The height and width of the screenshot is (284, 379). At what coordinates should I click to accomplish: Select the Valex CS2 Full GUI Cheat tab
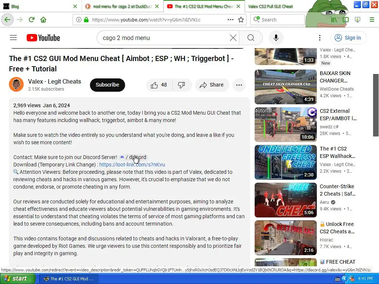[270, 6]
